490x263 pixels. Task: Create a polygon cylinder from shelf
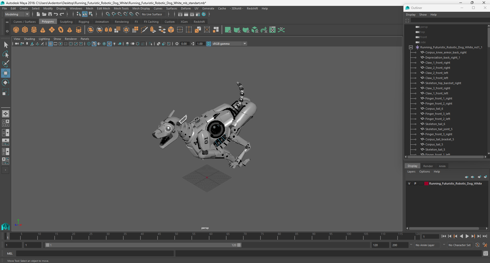click(x=34, y=30)
